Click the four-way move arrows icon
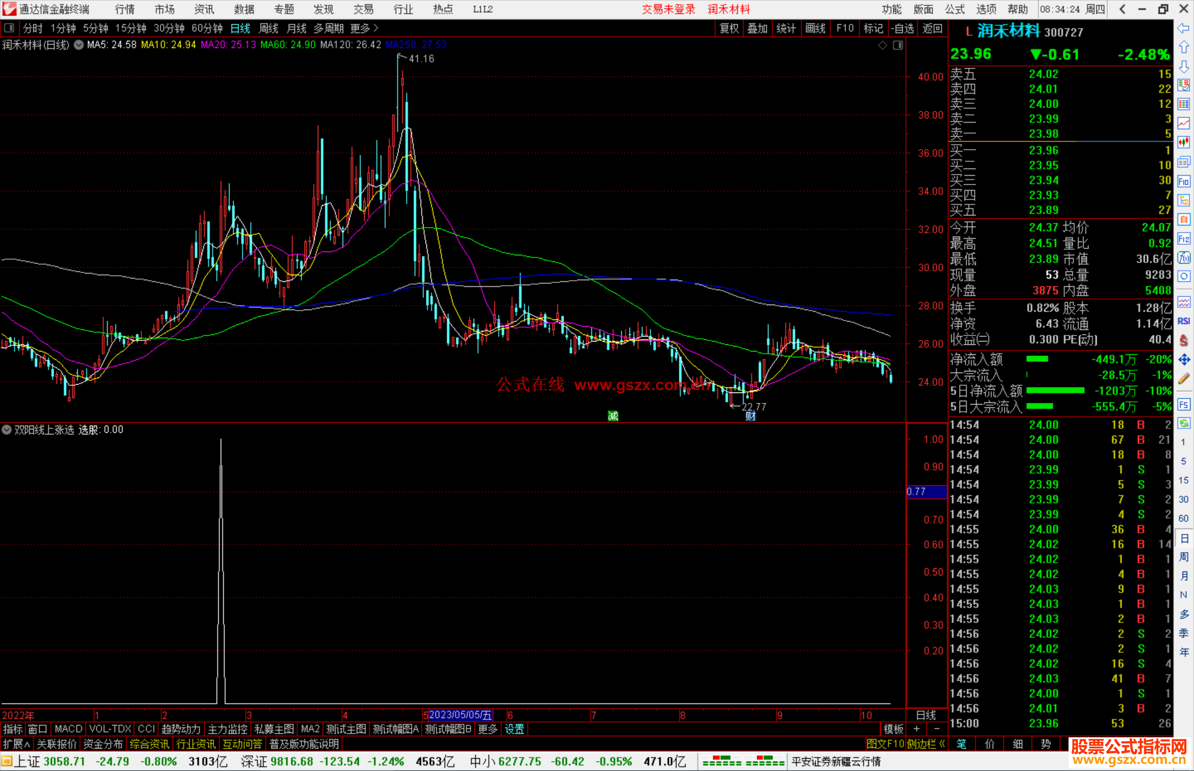The image size is (1194, 771). 1183,360
